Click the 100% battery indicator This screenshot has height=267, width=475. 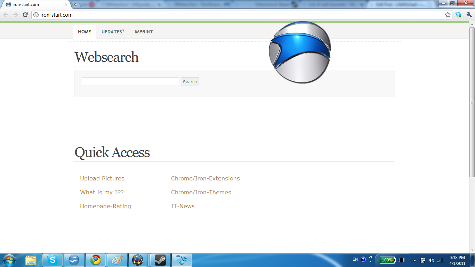pos(387,260)
